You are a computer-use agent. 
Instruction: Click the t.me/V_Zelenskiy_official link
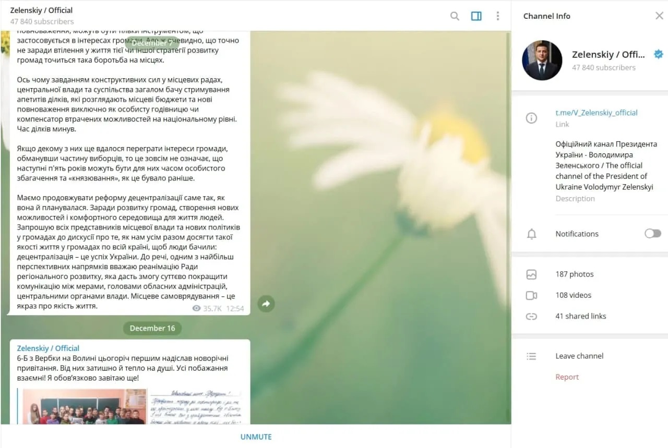(597, 113)
